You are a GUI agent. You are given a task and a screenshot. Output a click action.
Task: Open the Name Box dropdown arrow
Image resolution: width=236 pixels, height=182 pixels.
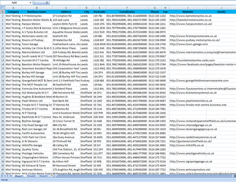[30, 3]
